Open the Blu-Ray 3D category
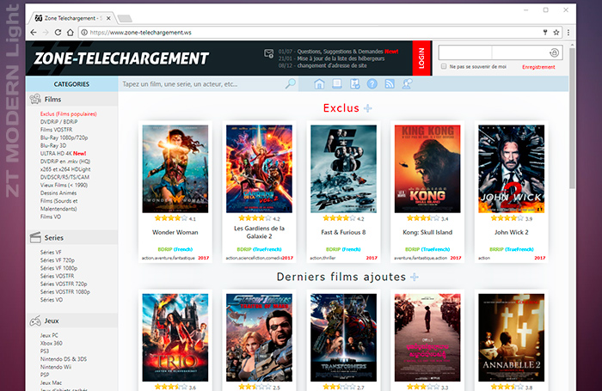The image size is (602, 391). click(53, 145)
